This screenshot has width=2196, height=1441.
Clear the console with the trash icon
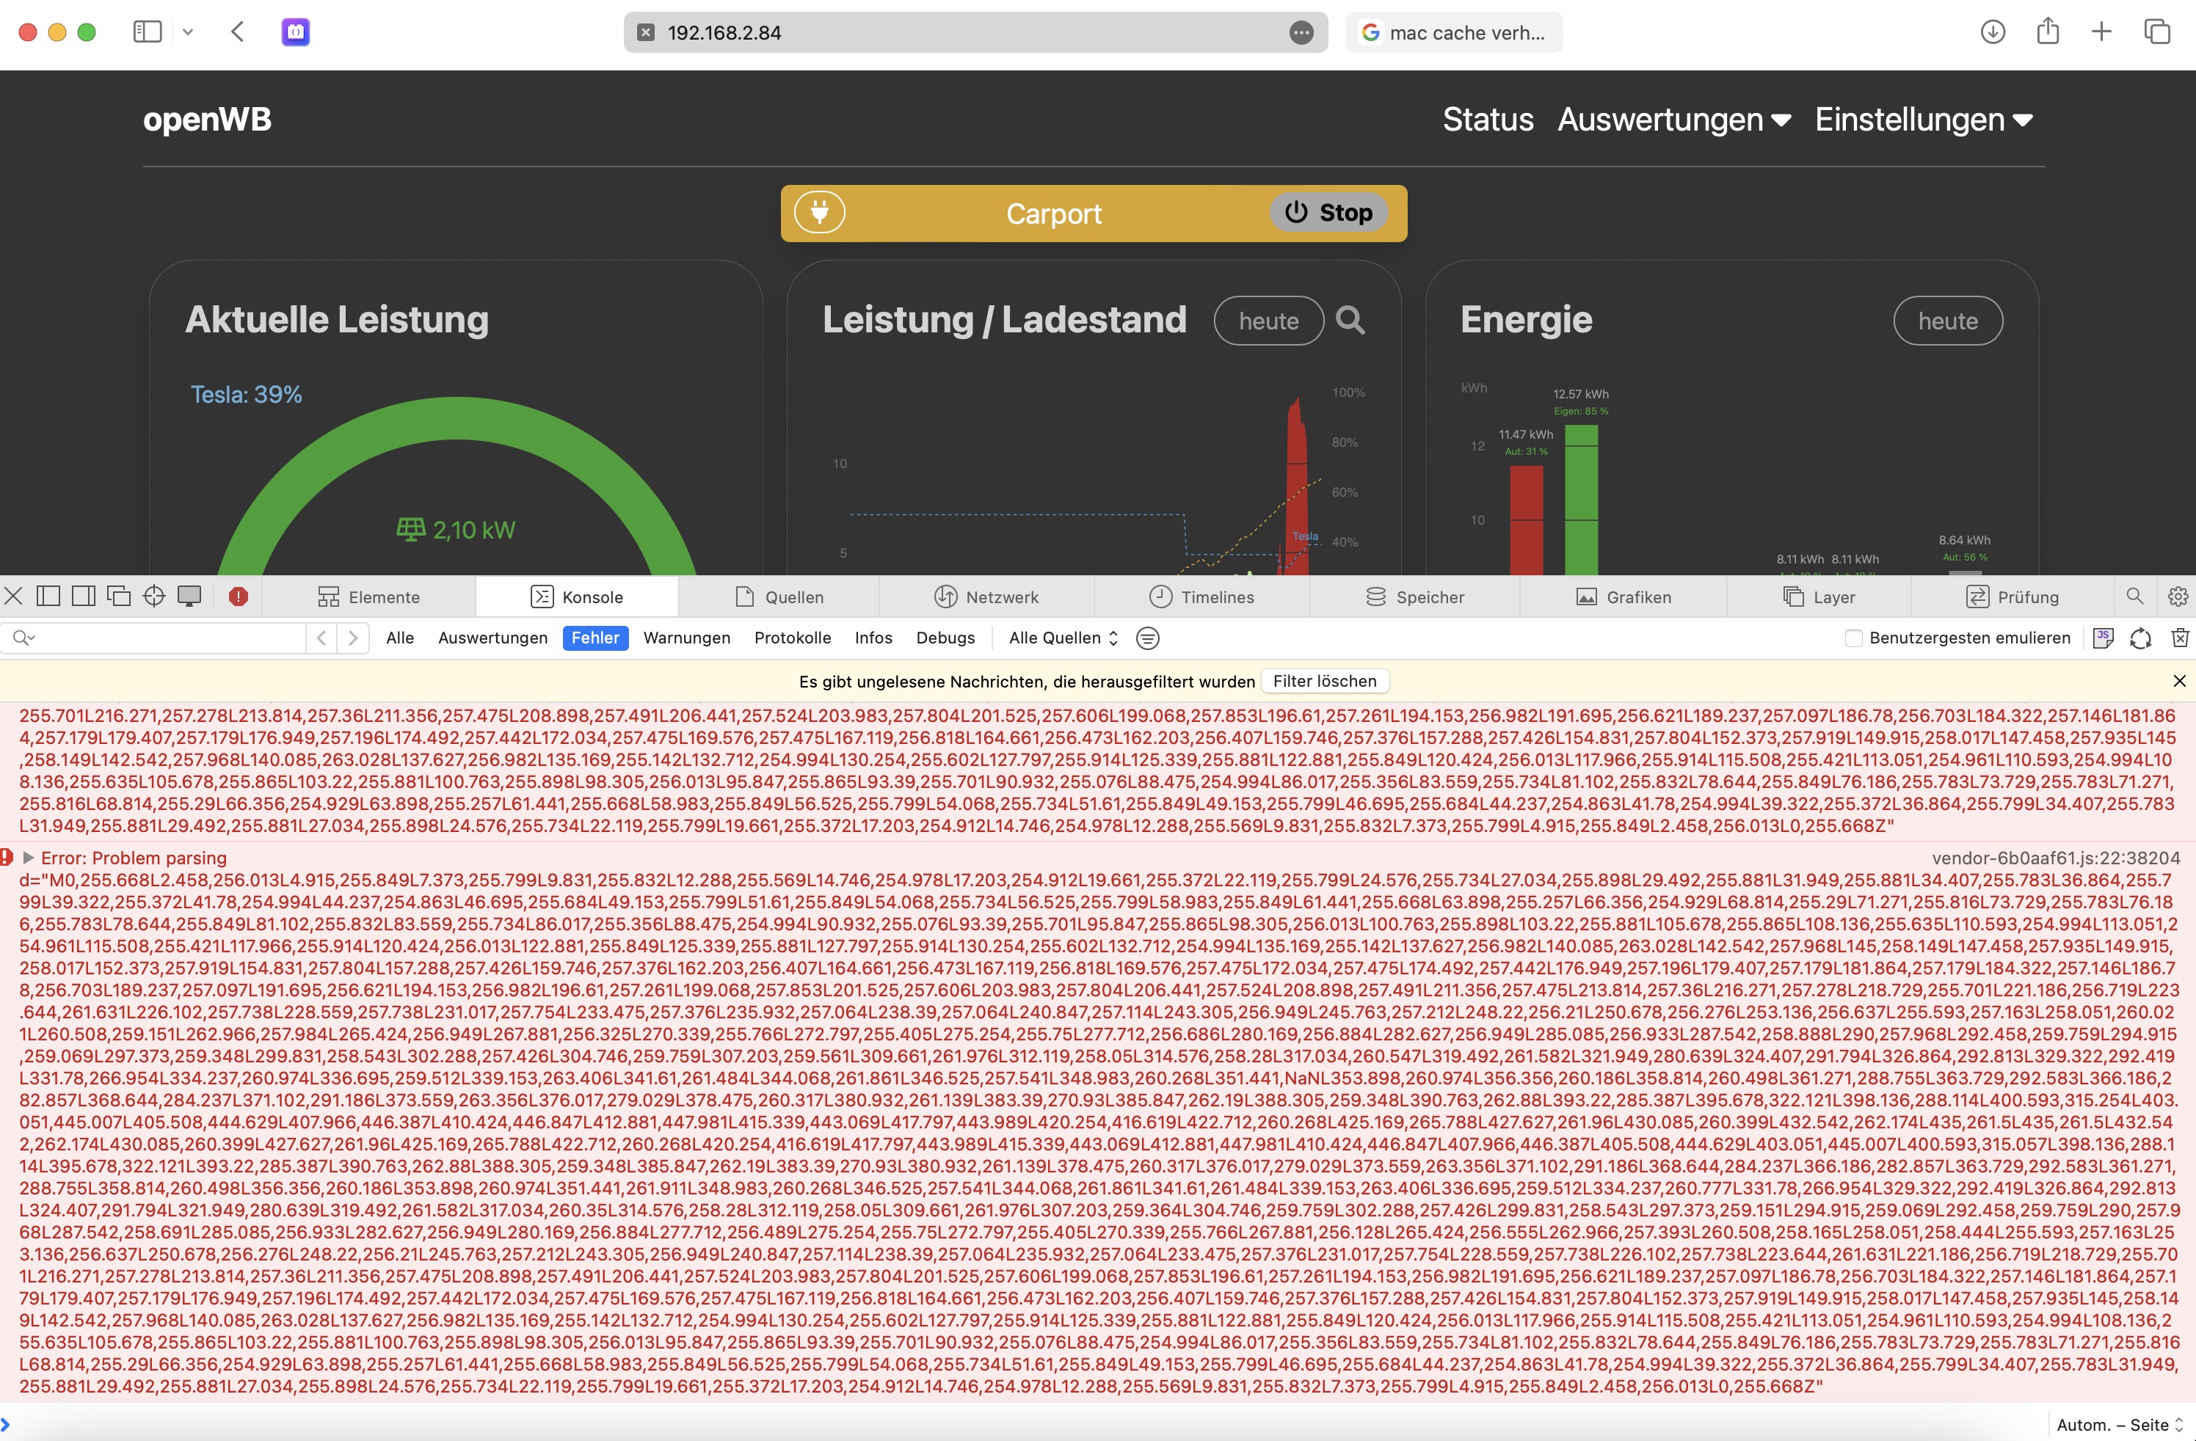(2179, 638)
